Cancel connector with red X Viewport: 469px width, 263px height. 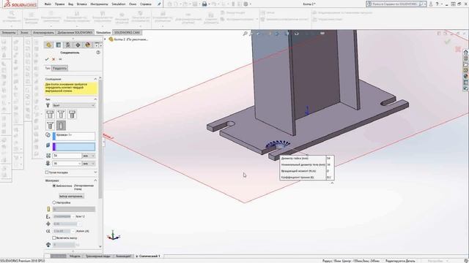point(53,59)
